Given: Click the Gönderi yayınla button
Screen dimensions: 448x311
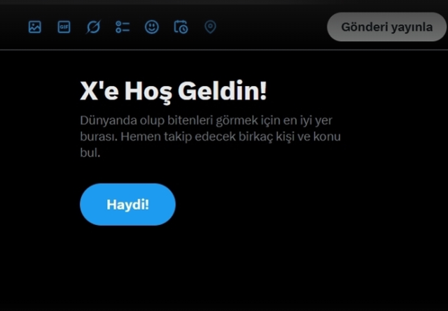Looking at the screenshot, I should coord(386,27).
